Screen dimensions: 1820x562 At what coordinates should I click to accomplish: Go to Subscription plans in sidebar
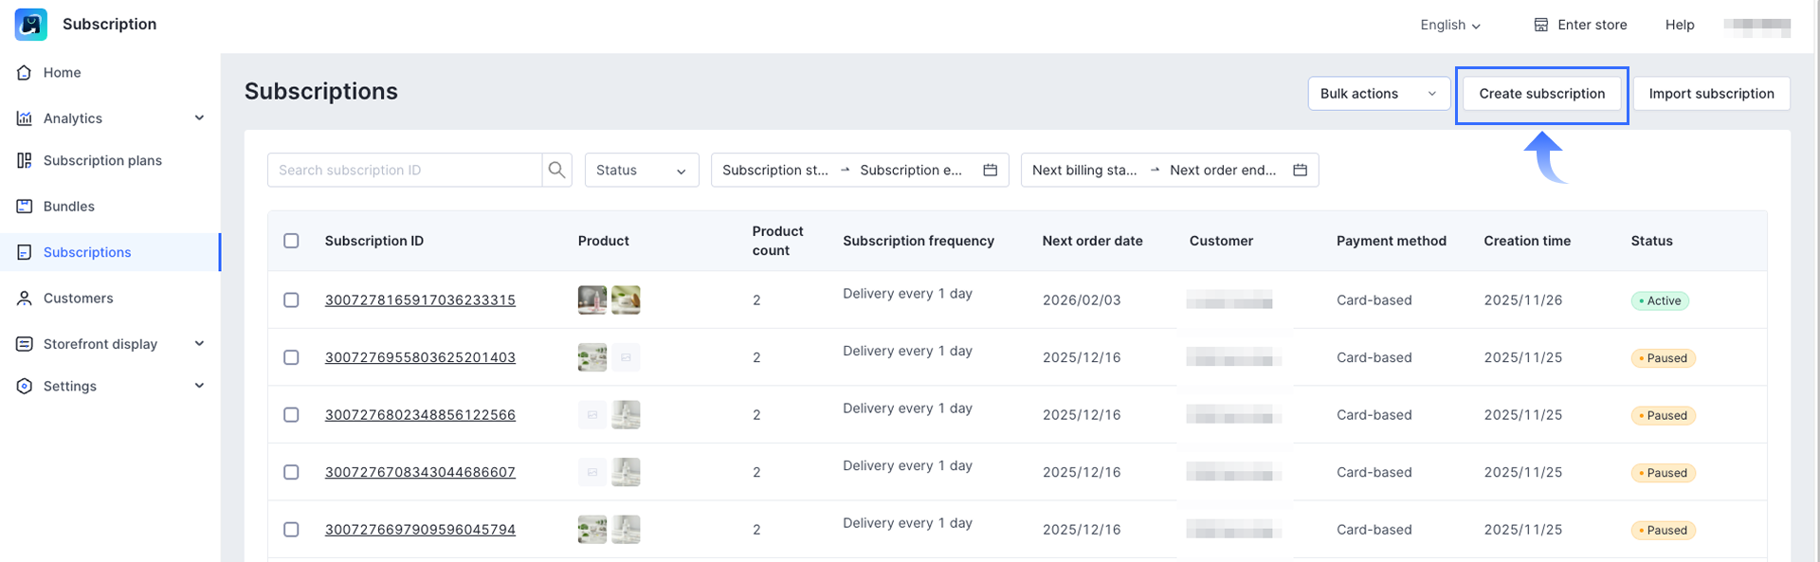point(102,161)
